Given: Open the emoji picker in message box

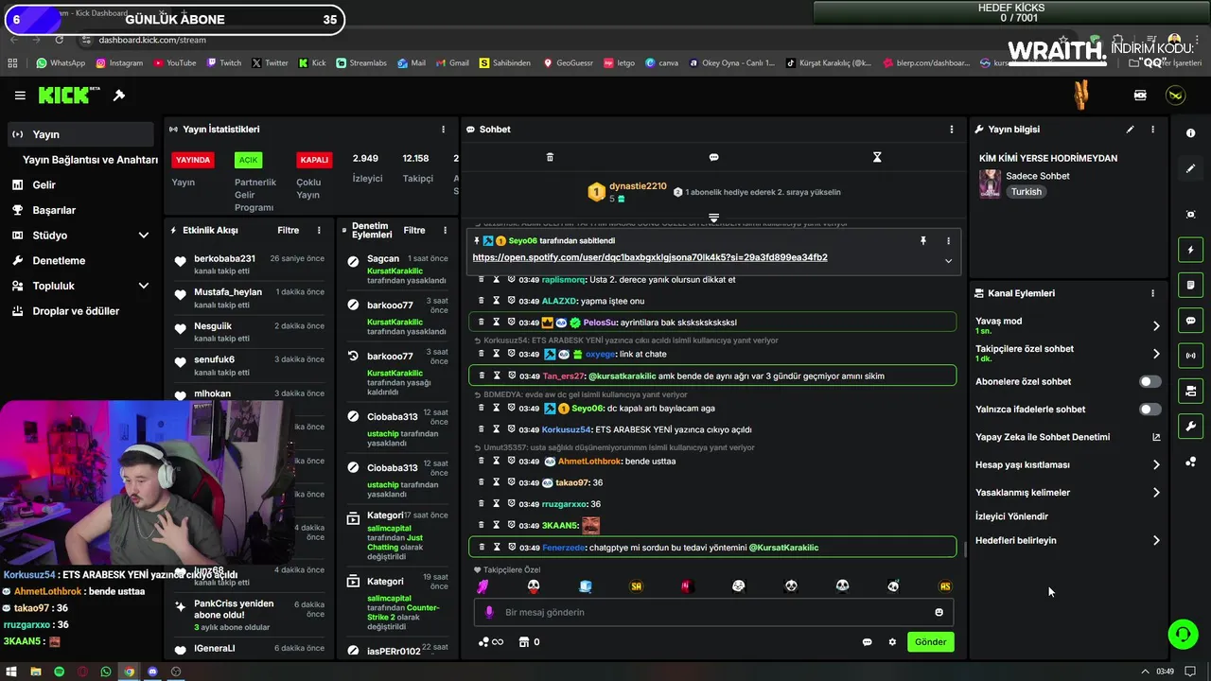Looking at the screenshot, I should point(939,612).
